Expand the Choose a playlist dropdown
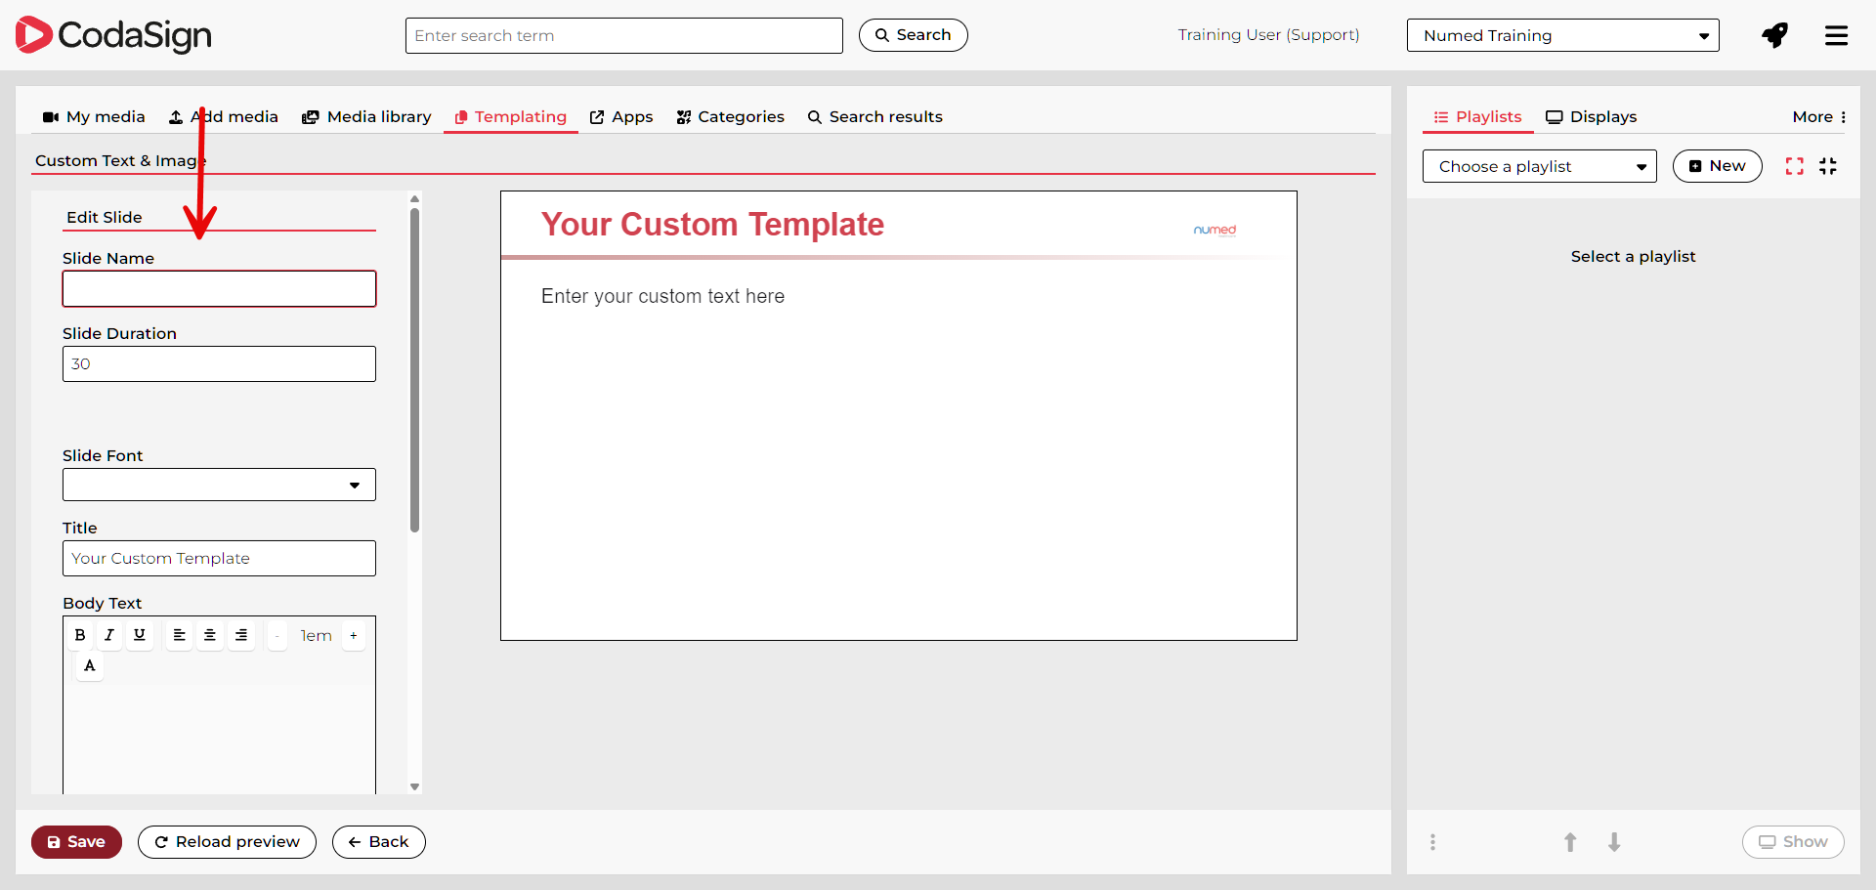This screenshot has width=1876, height=890. coord(1539,166)
